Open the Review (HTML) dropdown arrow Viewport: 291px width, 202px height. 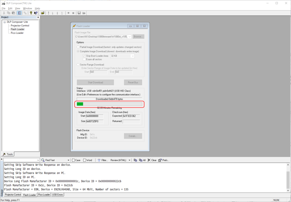click(x=129, y=160)
